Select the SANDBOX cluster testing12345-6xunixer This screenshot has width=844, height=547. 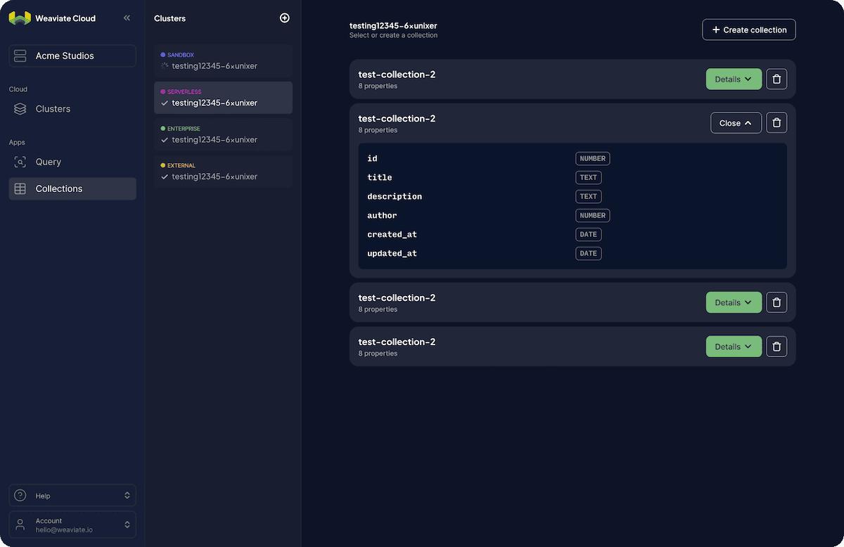pyautogui.click(x=223, y=61)
